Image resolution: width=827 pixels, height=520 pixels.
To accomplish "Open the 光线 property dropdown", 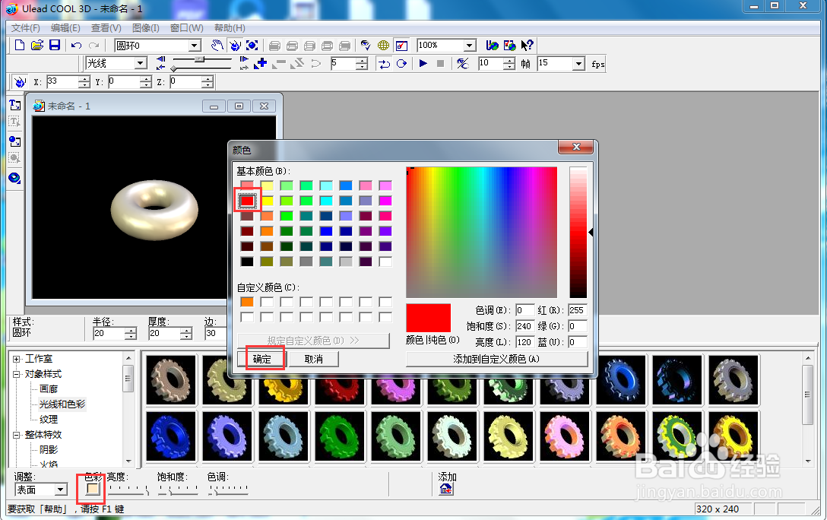I will pos(141,63).
